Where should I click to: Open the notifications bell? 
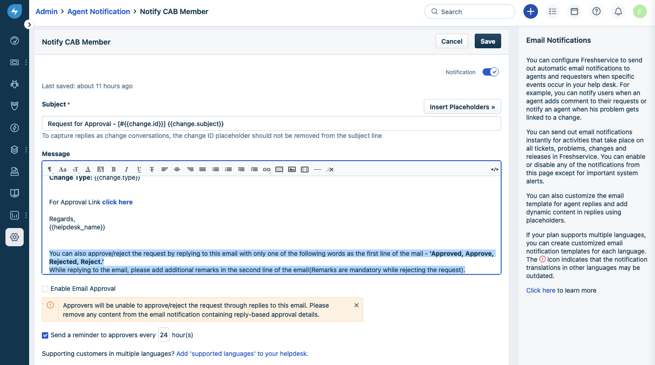coord(618,11)
